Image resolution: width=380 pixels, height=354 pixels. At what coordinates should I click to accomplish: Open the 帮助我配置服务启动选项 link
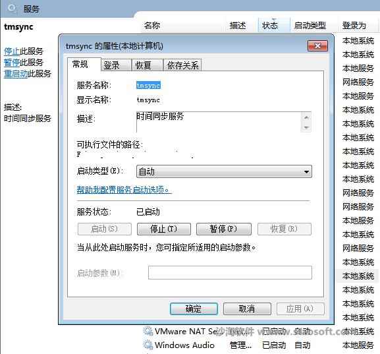tap(123, 189)
